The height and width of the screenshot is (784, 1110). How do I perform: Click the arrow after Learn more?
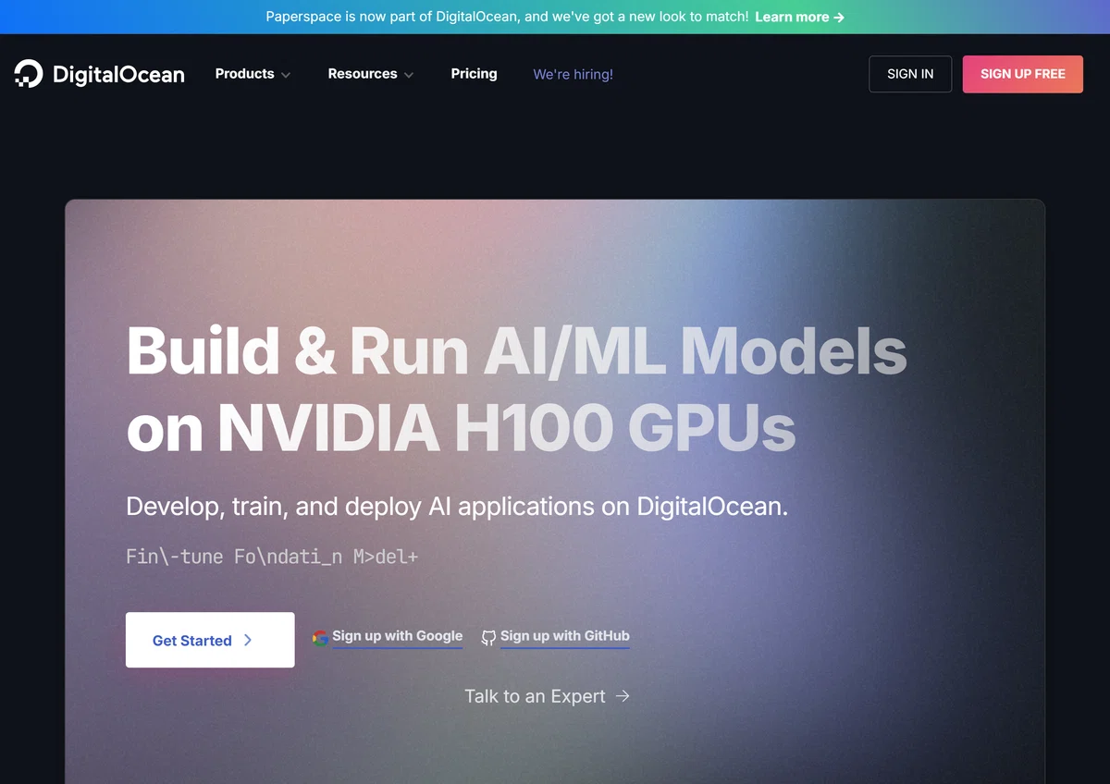pyautogui.click(x=838, y=17)
